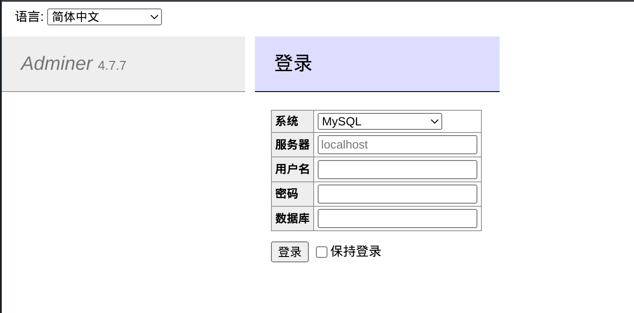Click the 密码 row label
Viewport: 634px width, 313px height.
[x=287, y=194]
